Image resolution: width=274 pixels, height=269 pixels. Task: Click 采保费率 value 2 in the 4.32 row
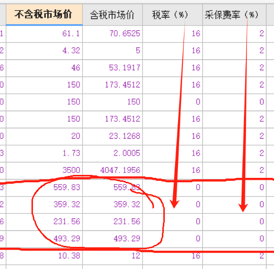[x=234, y=51]
